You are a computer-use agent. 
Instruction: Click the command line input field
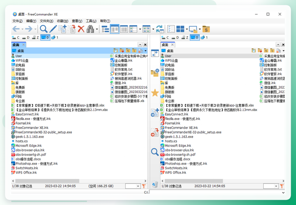[217, 192]
